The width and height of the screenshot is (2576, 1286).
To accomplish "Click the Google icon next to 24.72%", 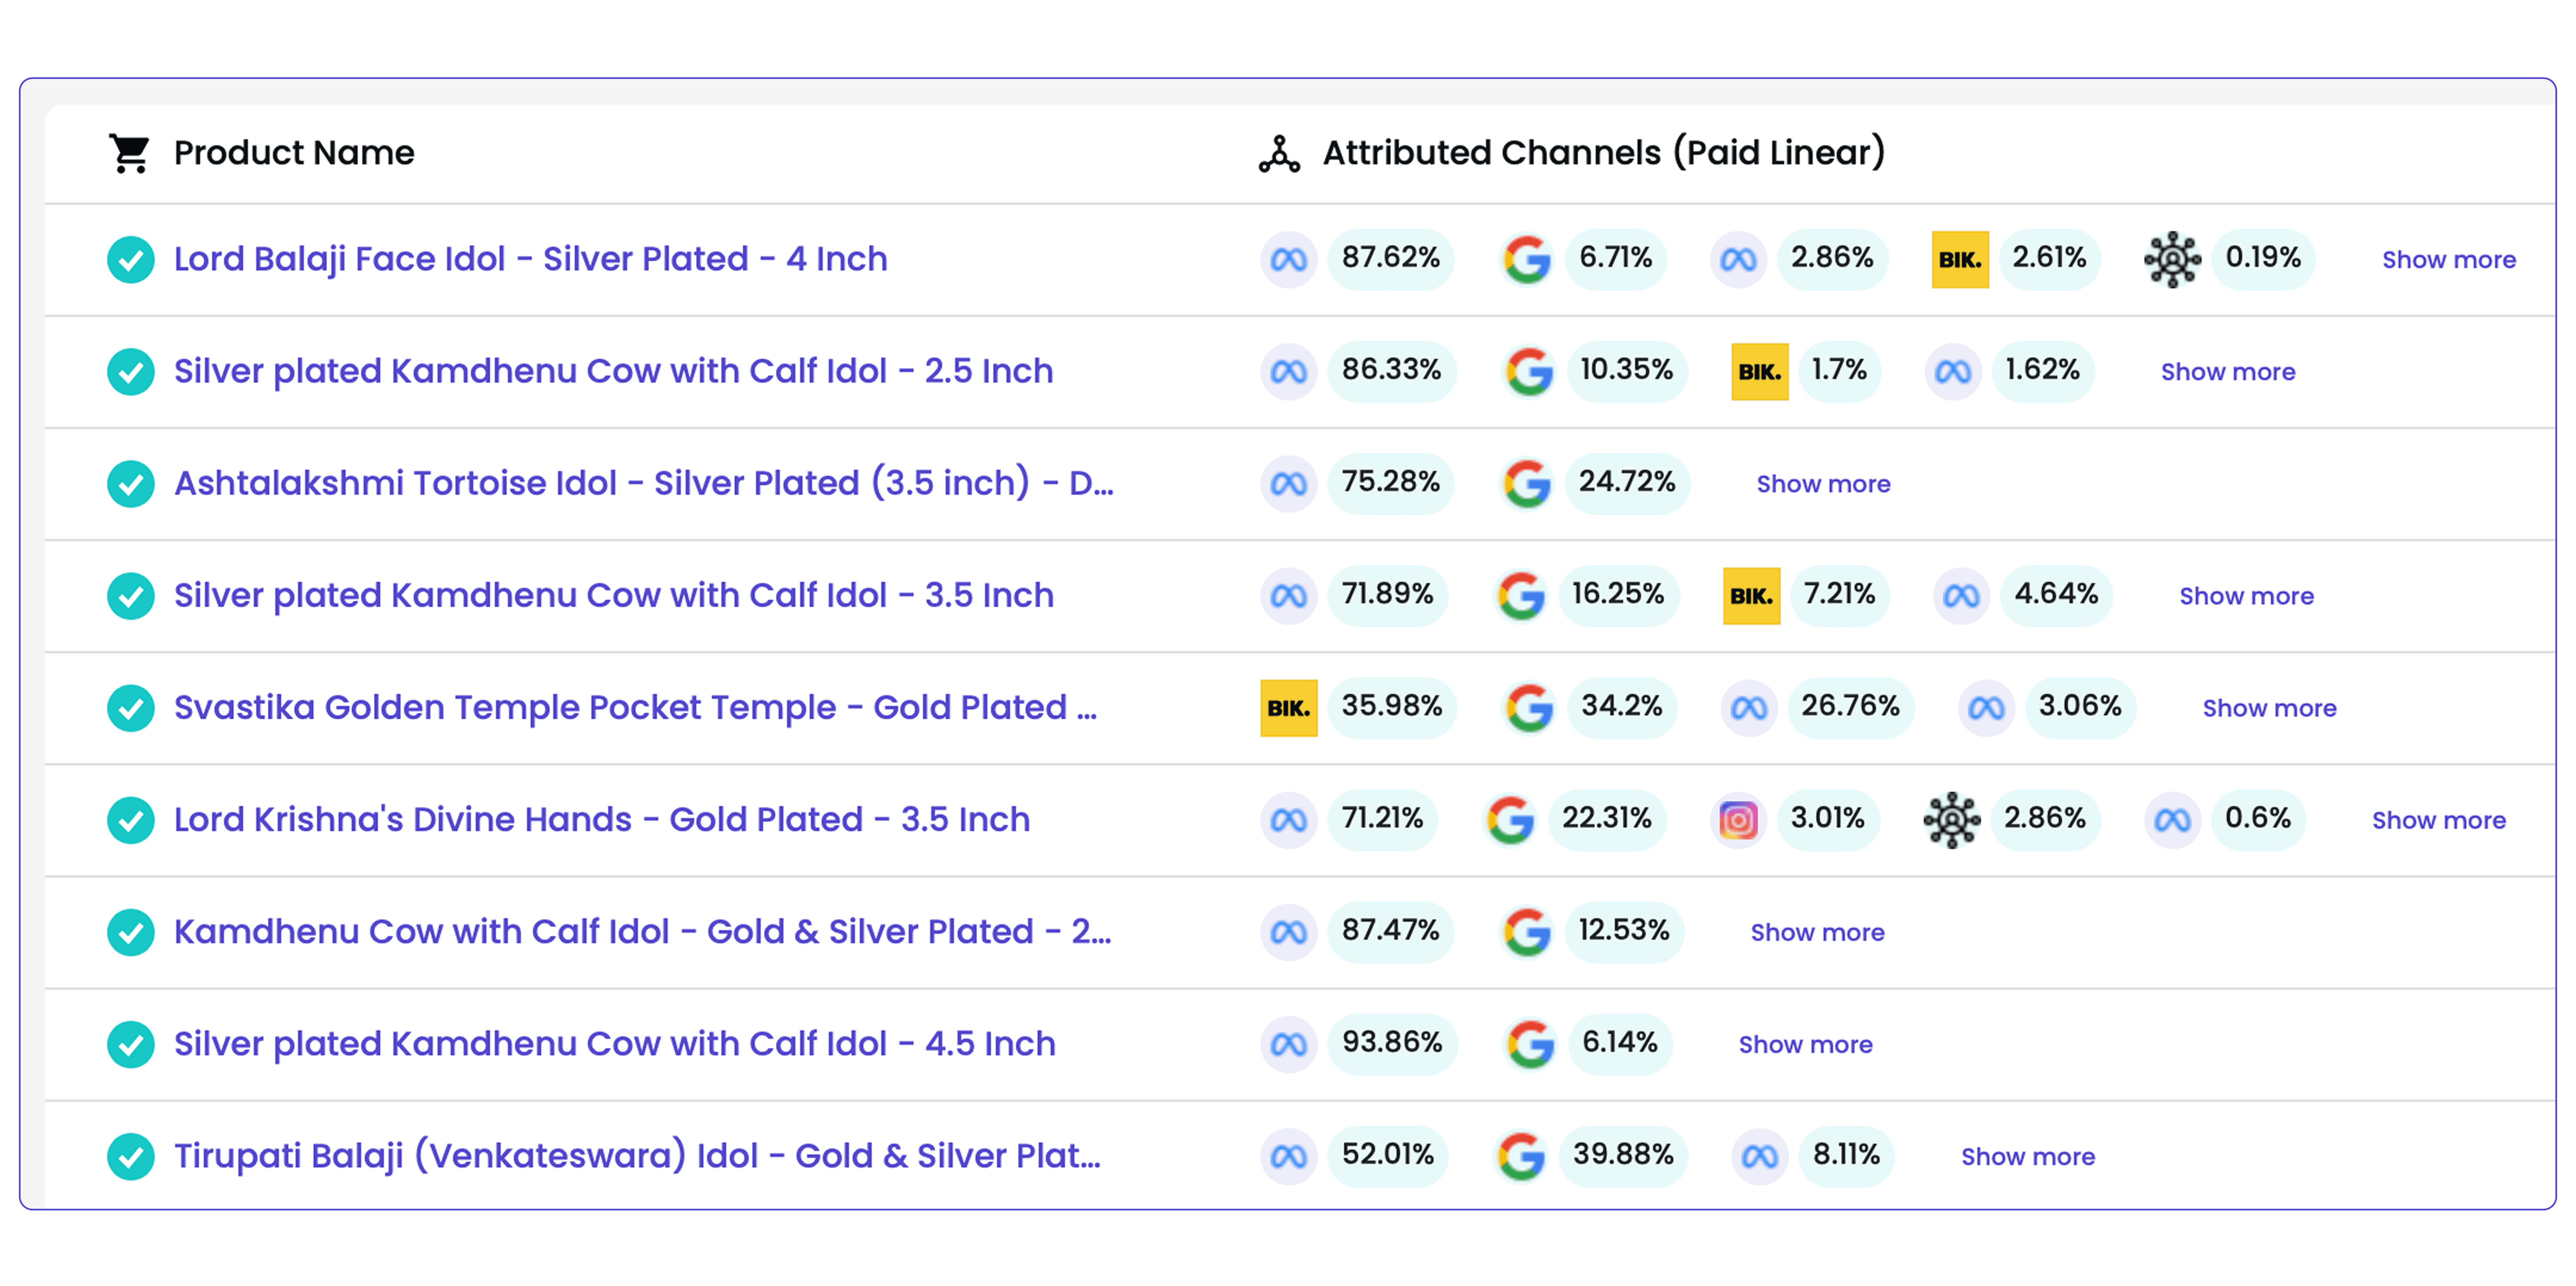I will coord(1527,484).
